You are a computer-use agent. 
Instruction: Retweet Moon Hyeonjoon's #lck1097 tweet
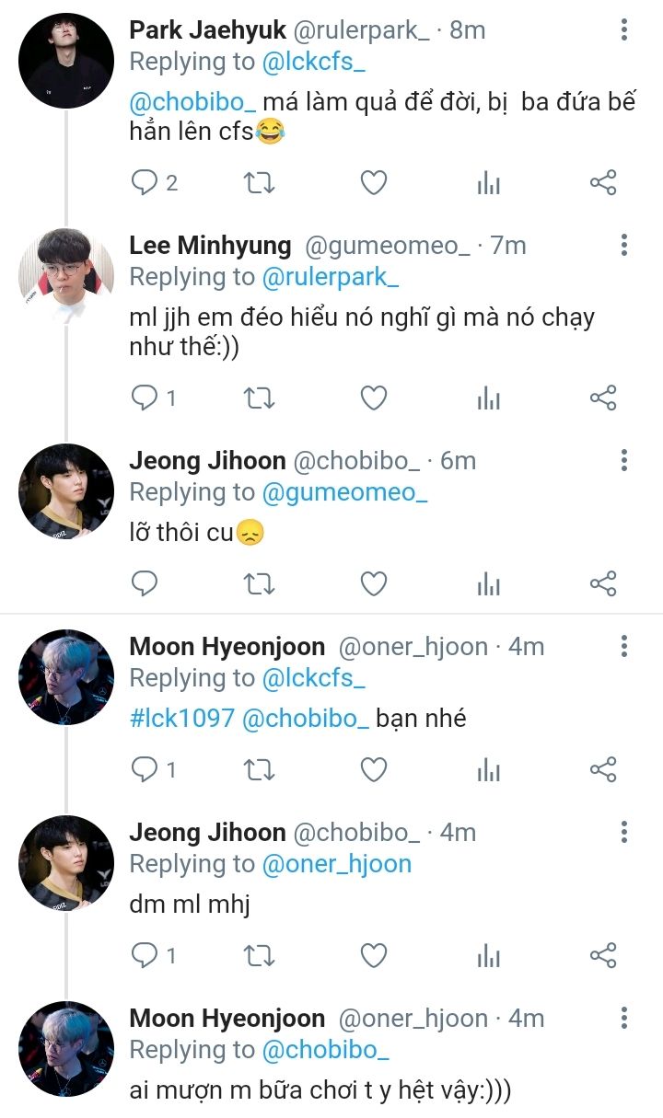[259, 769]
